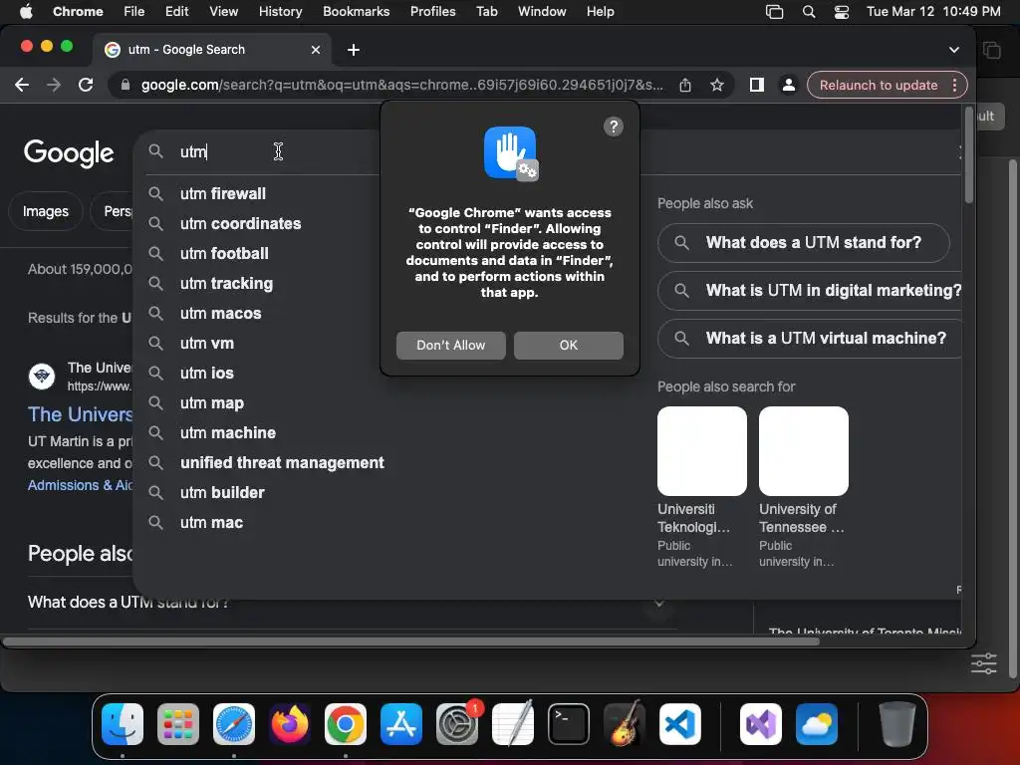Open System Preferences from the dock
The image size is (1020, 765).
click(x=456, y=724)
